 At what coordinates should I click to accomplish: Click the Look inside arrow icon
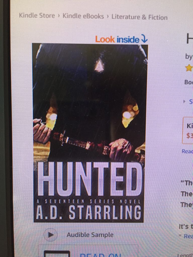pyautogui.click(x=144, y=39)
